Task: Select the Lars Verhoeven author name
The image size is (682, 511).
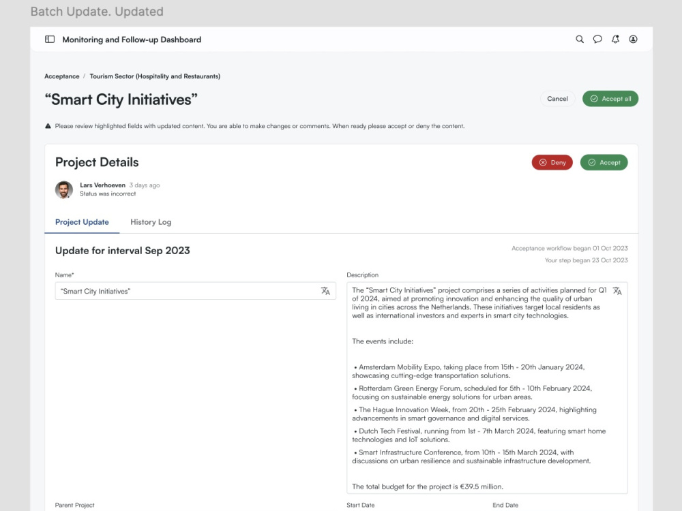Action: coord(103,185)
